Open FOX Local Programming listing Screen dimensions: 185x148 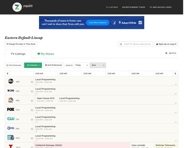click(x=106, y=109)
